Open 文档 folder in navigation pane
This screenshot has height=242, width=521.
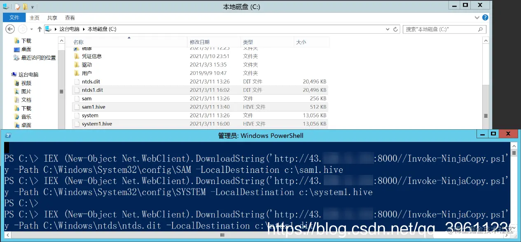26,100
